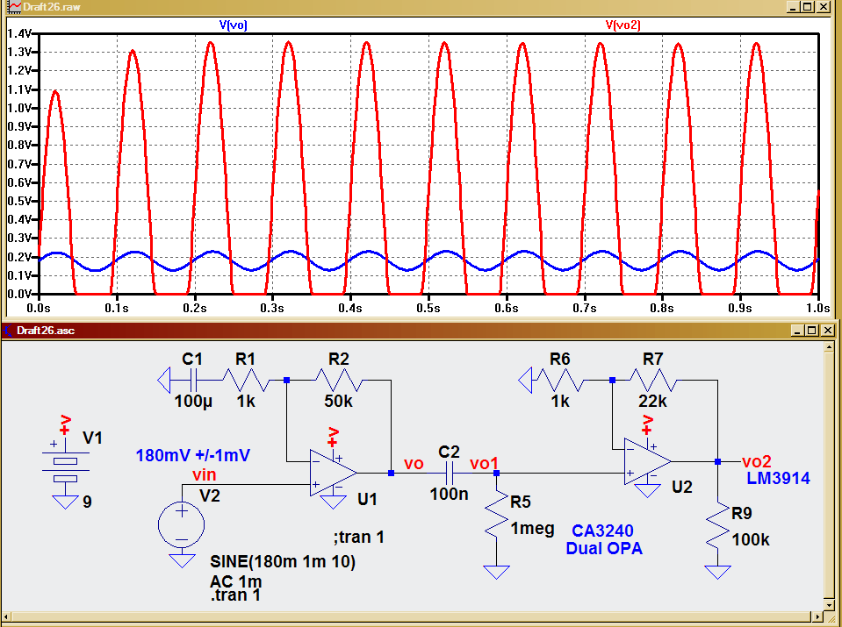
Task: Click the R7 value "22k"
Action: [x=652, y=401]
